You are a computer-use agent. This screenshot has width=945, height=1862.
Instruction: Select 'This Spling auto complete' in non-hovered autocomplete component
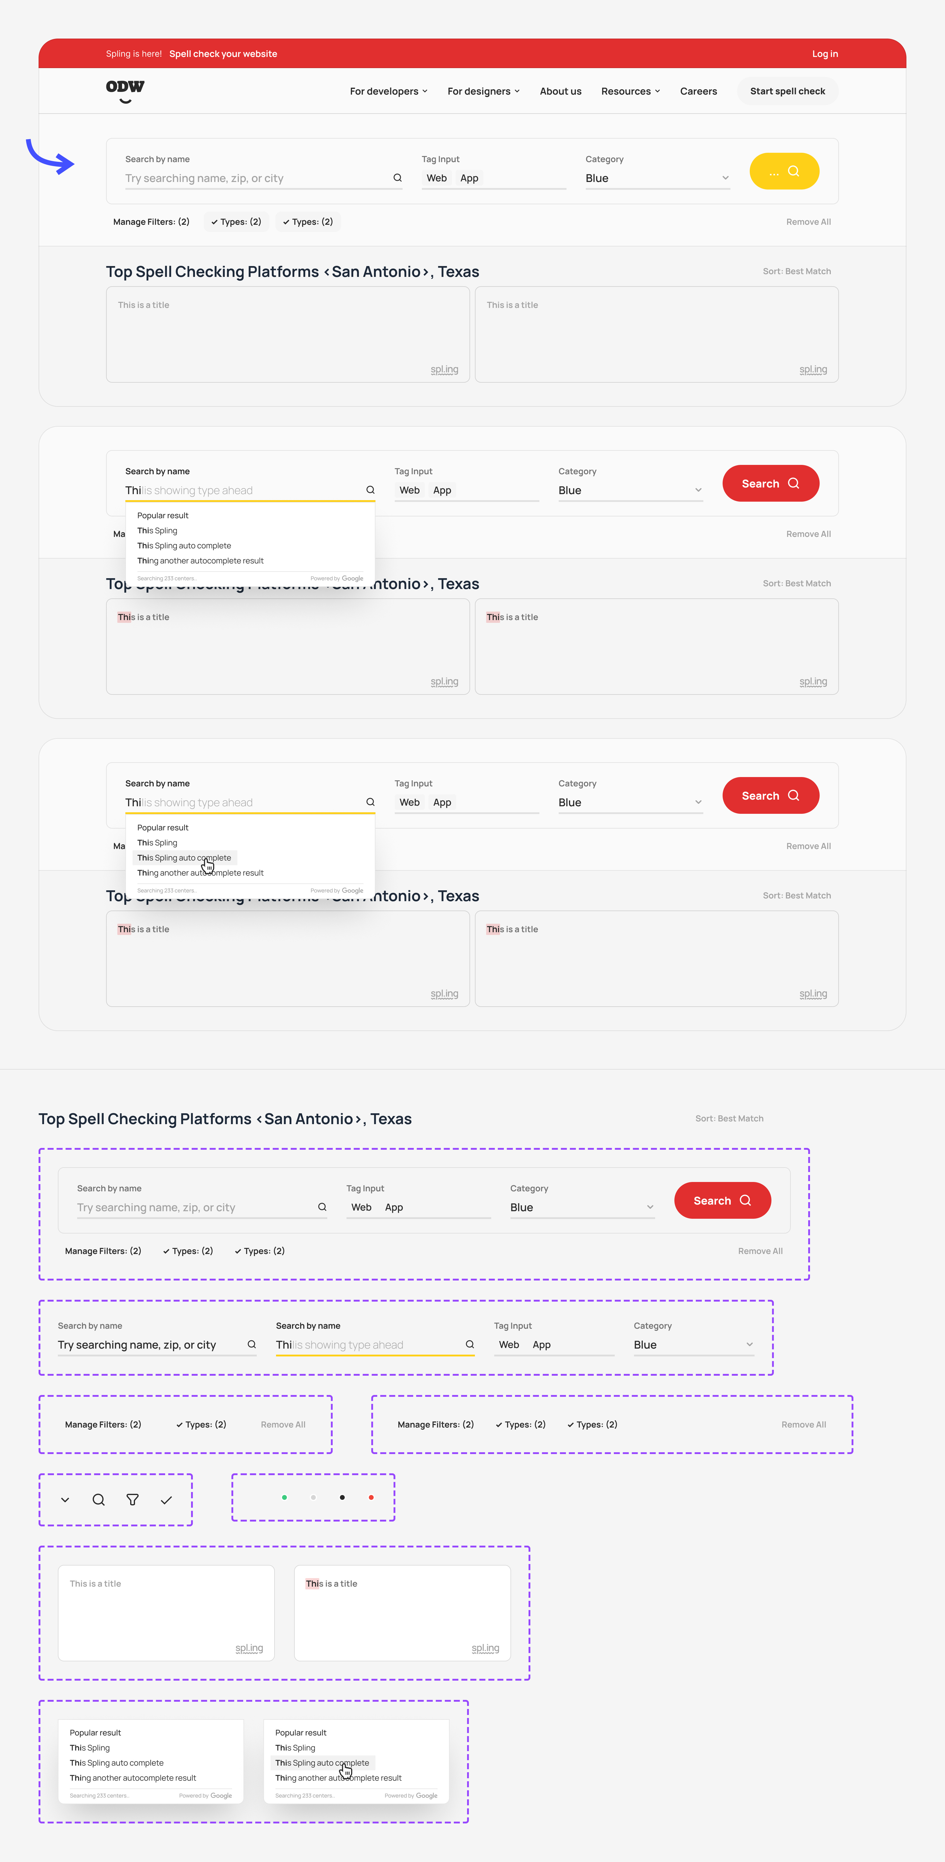click(x=116, y=1763)
